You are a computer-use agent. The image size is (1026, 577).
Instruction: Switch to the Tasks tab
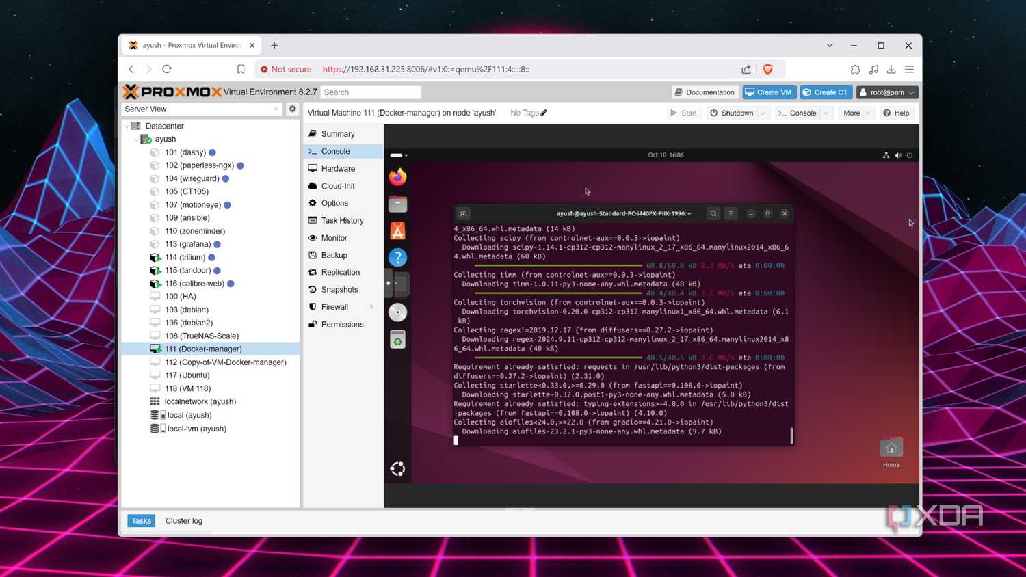[x=142, y=521]
